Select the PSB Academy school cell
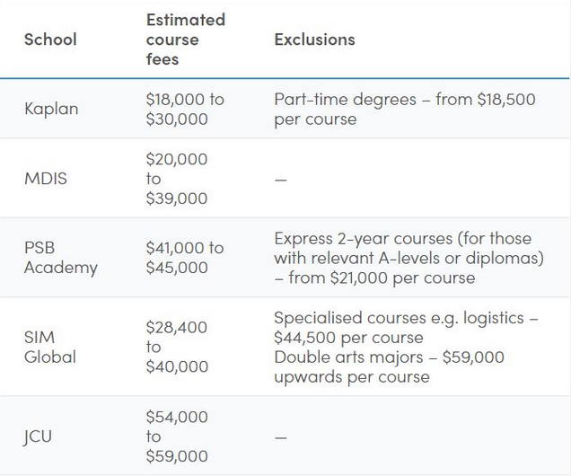Viewport: 571px width, 476px height. point(60,258)
